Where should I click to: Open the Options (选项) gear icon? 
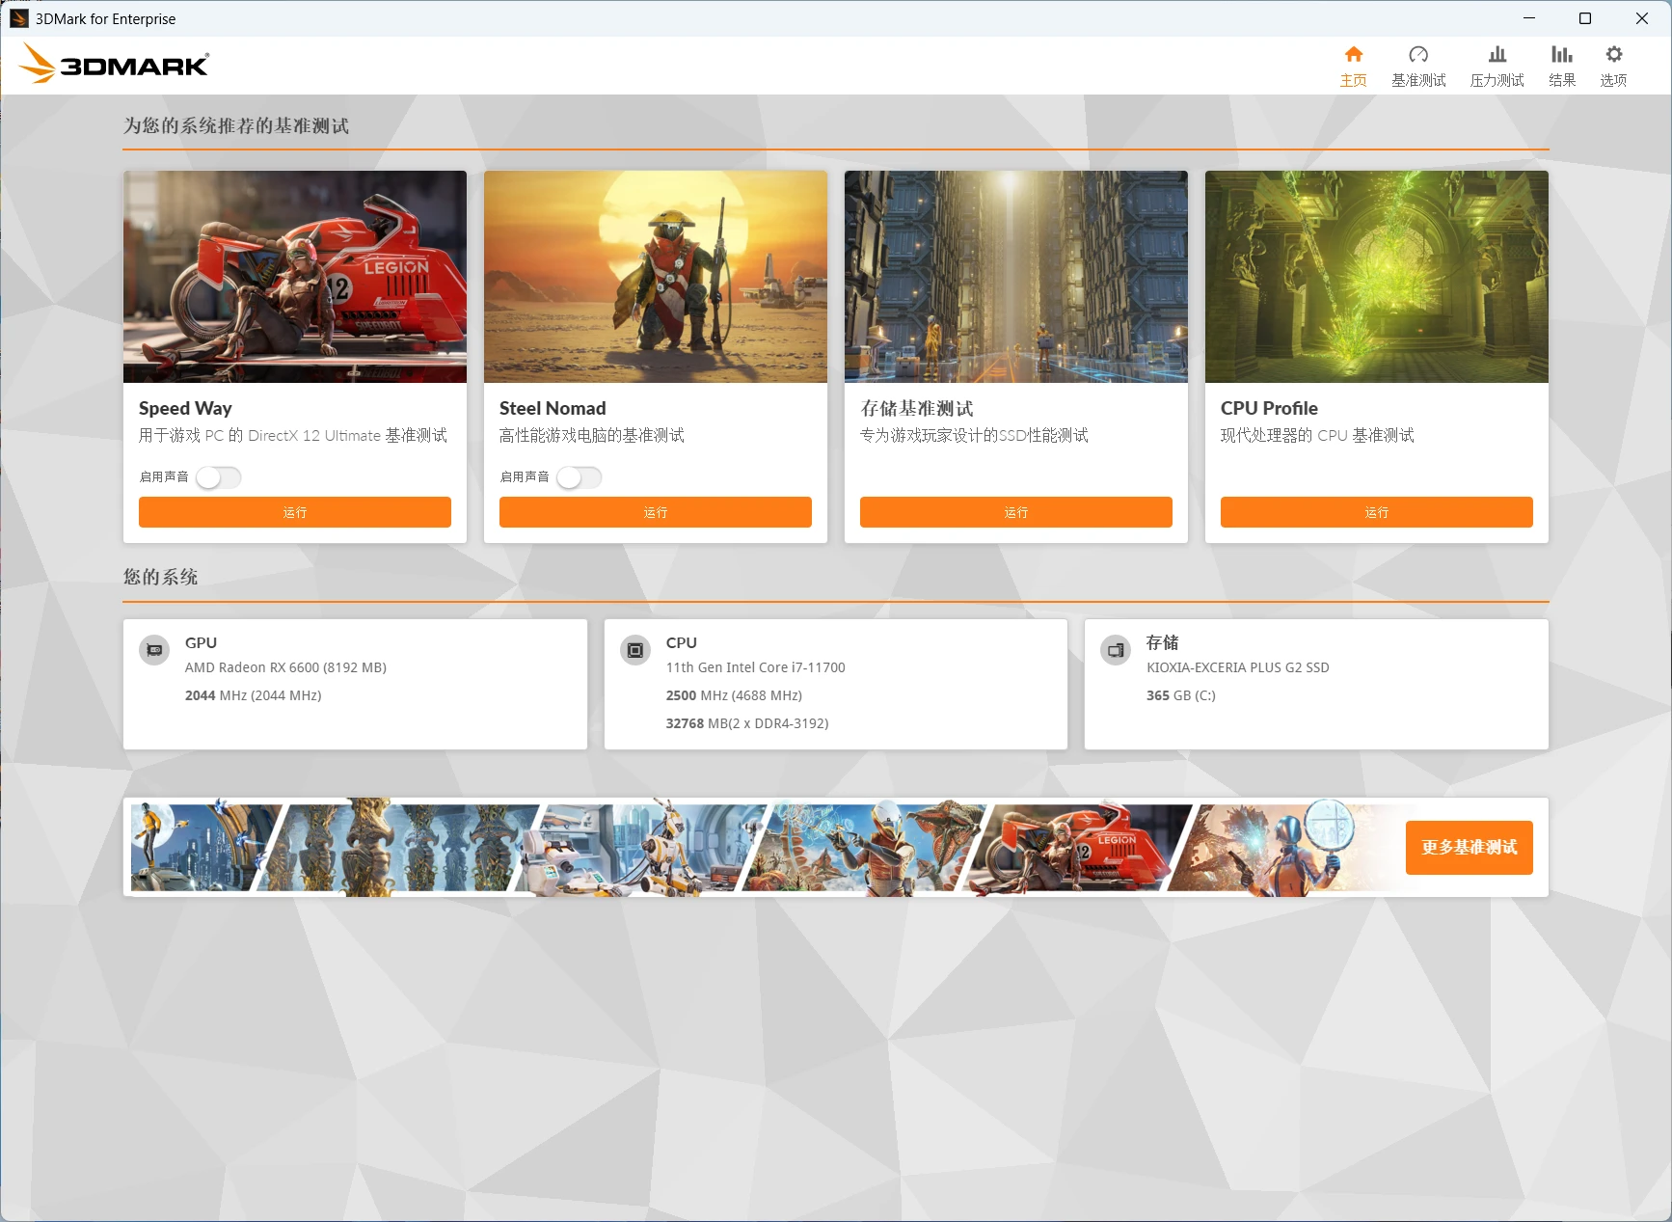[1613, 55]
